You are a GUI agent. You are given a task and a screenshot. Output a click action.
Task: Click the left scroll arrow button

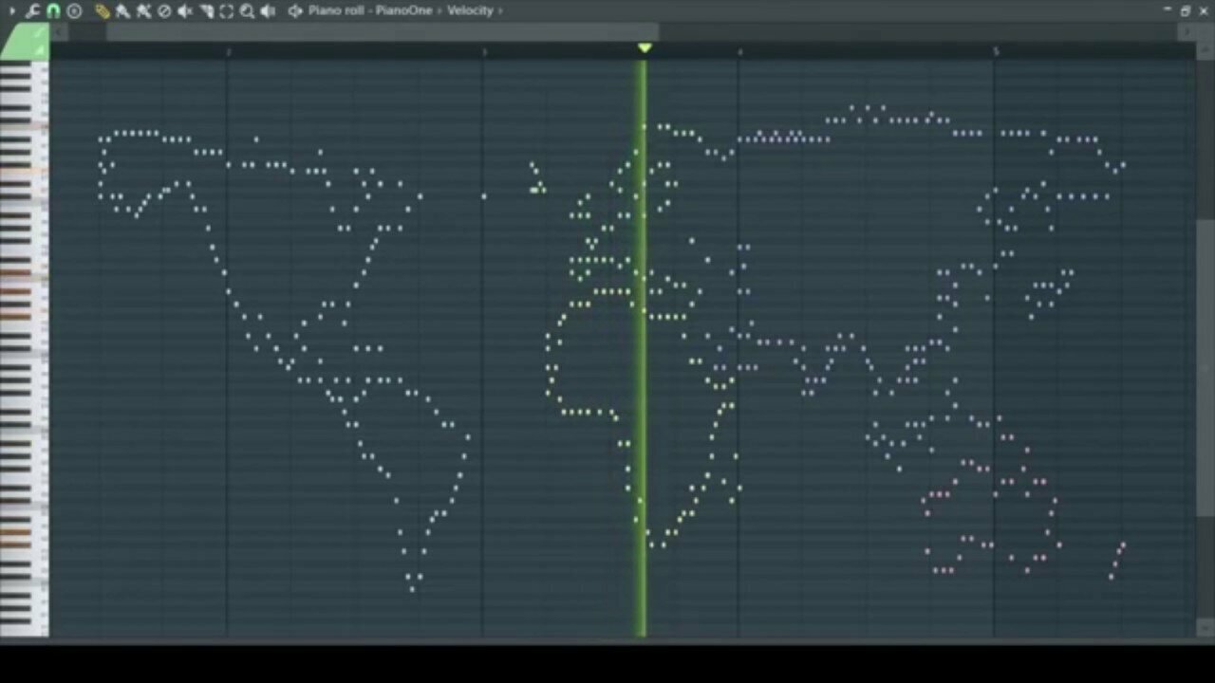click(x=60, y=32)
